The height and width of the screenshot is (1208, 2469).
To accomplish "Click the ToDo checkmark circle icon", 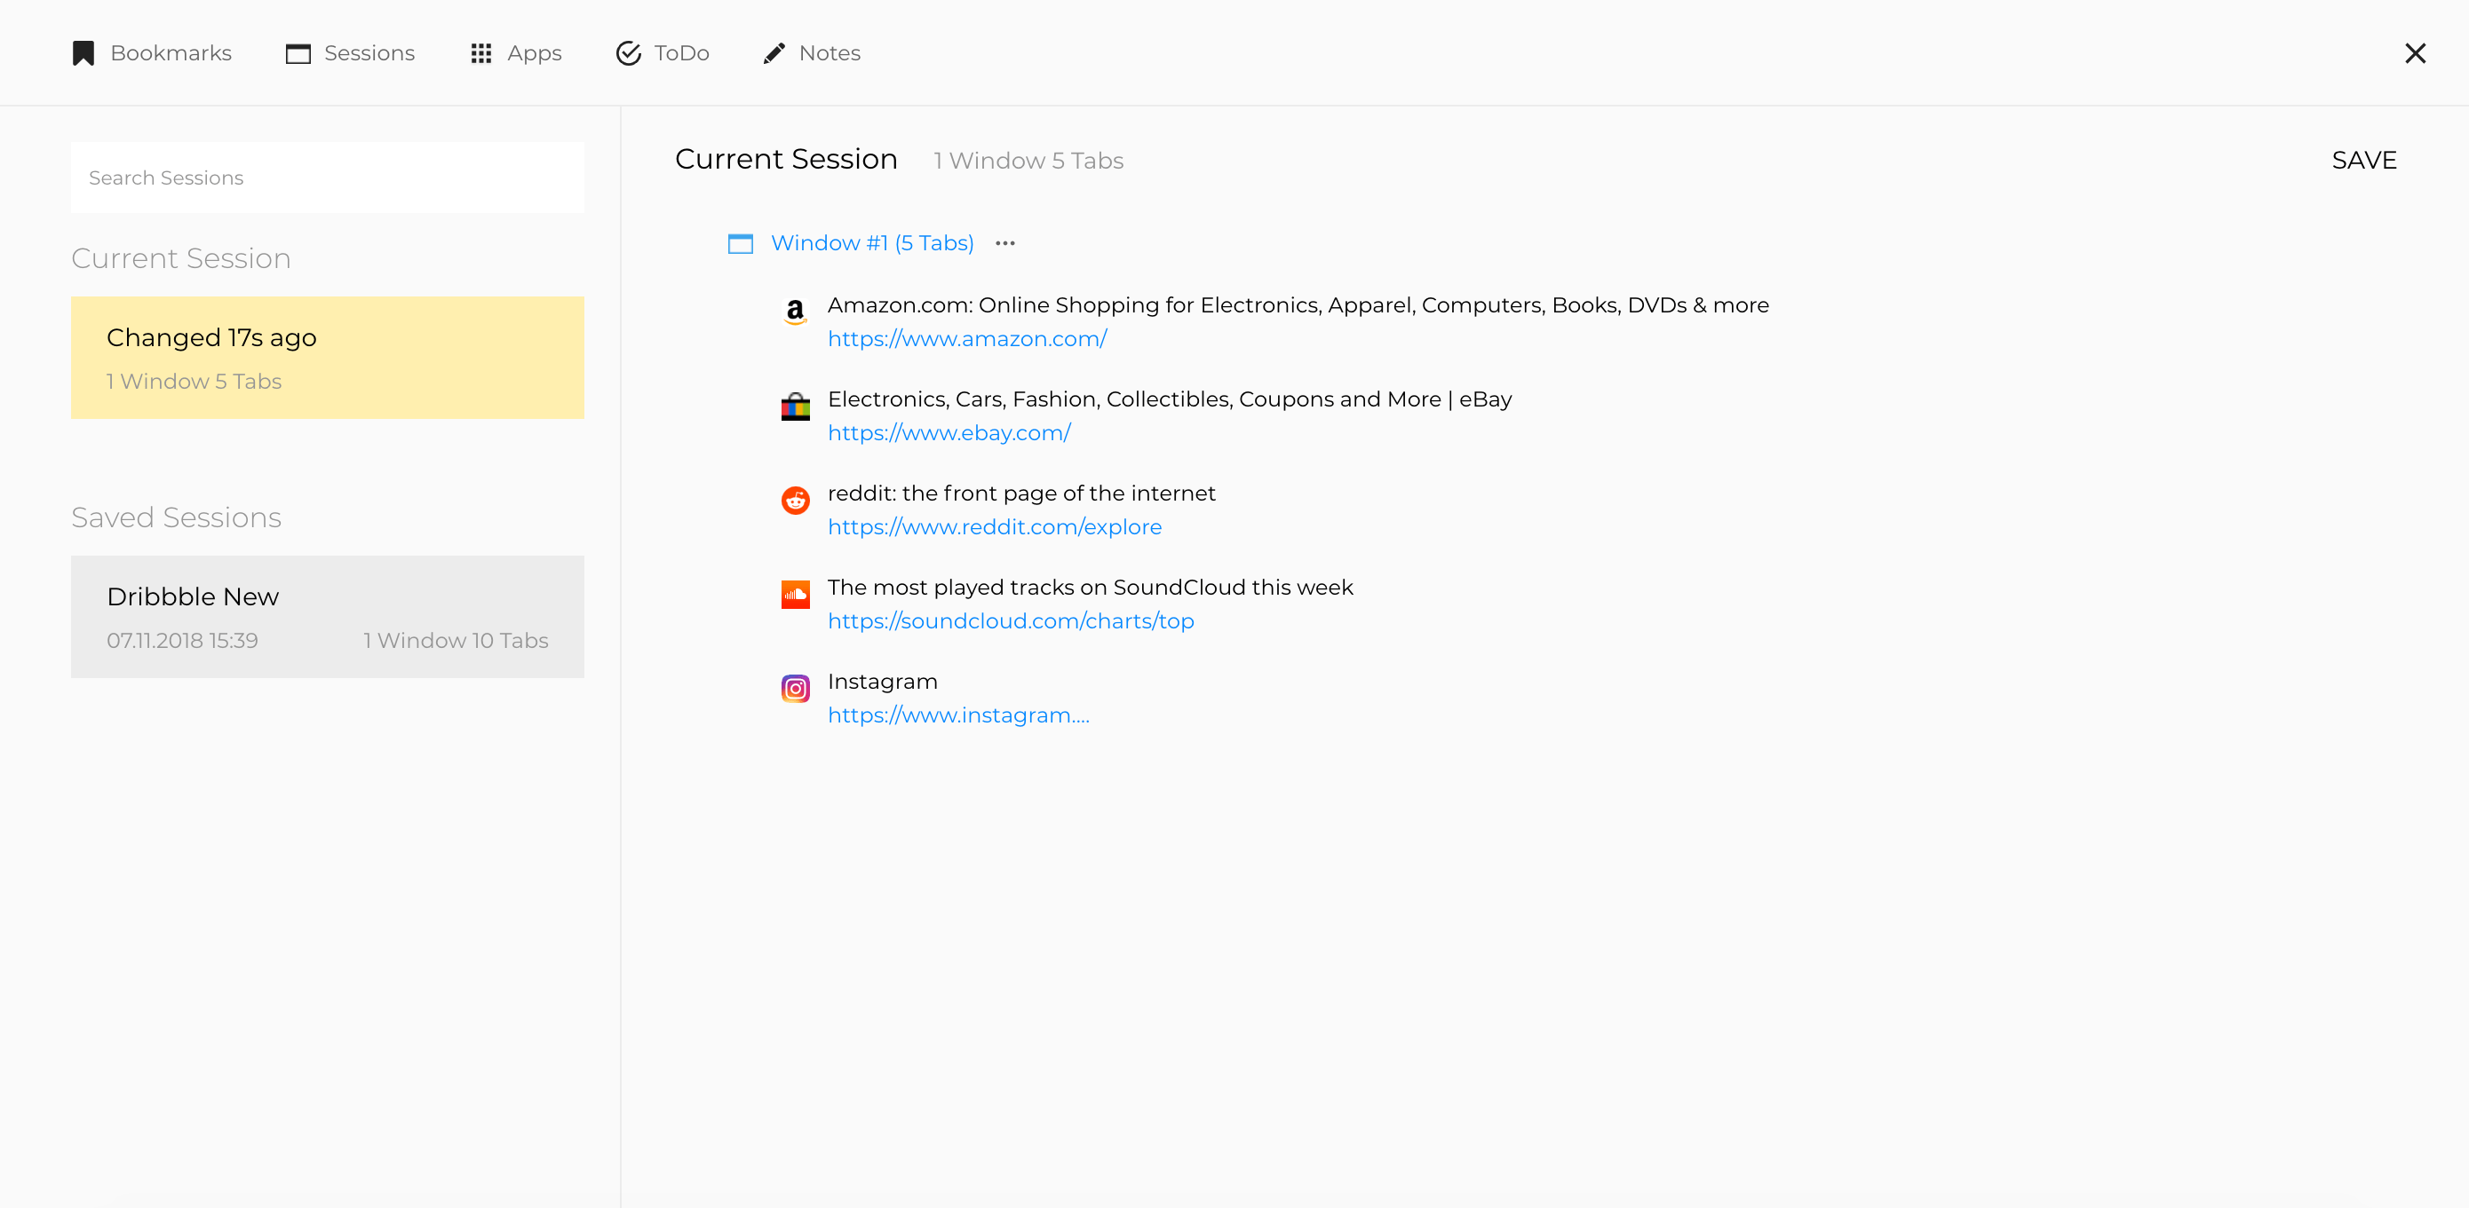I will pos(628,53).
